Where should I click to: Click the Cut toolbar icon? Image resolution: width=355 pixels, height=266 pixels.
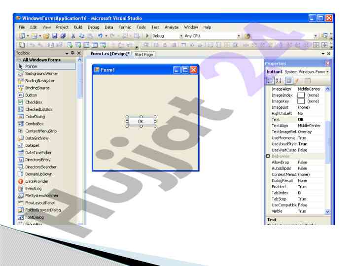pyautogui.click(x=73, y=36)
